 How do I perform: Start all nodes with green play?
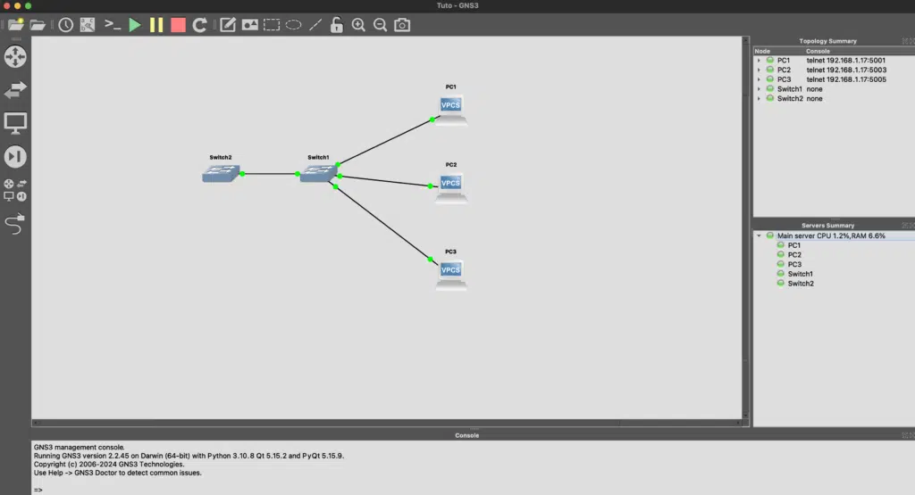pos(134,25)
